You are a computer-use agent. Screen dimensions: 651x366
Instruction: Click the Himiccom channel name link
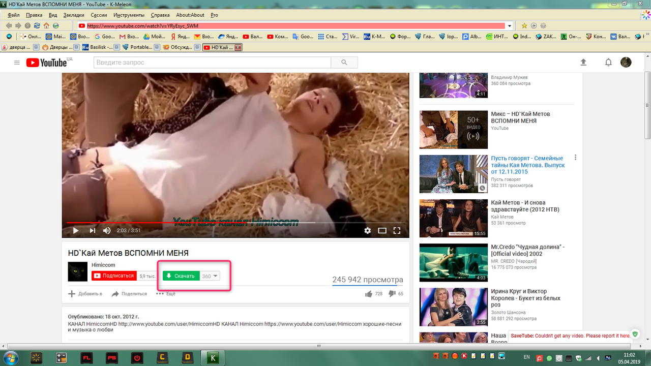(103, 265)
